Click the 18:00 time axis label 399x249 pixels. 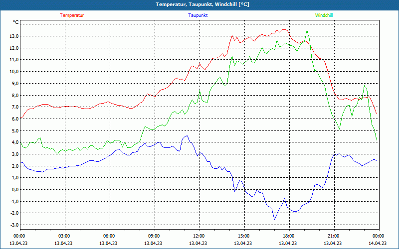289,236
